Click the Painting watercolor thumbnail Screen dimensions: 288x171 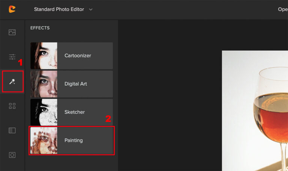44,141
